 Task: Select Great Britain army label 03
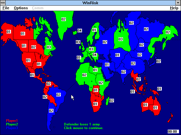(x=78, y=42)
